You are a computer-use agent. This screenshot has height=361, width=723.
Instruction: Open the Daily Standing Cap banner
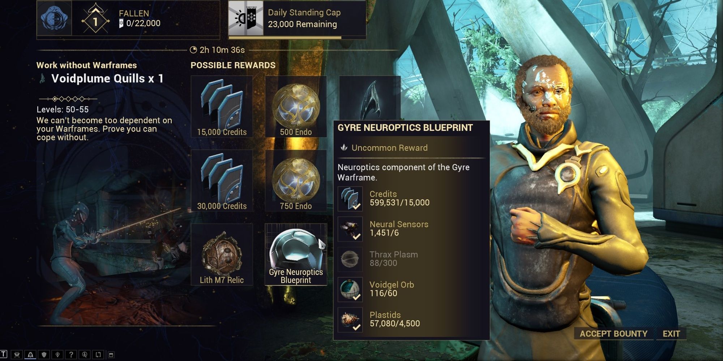[297, 18]
